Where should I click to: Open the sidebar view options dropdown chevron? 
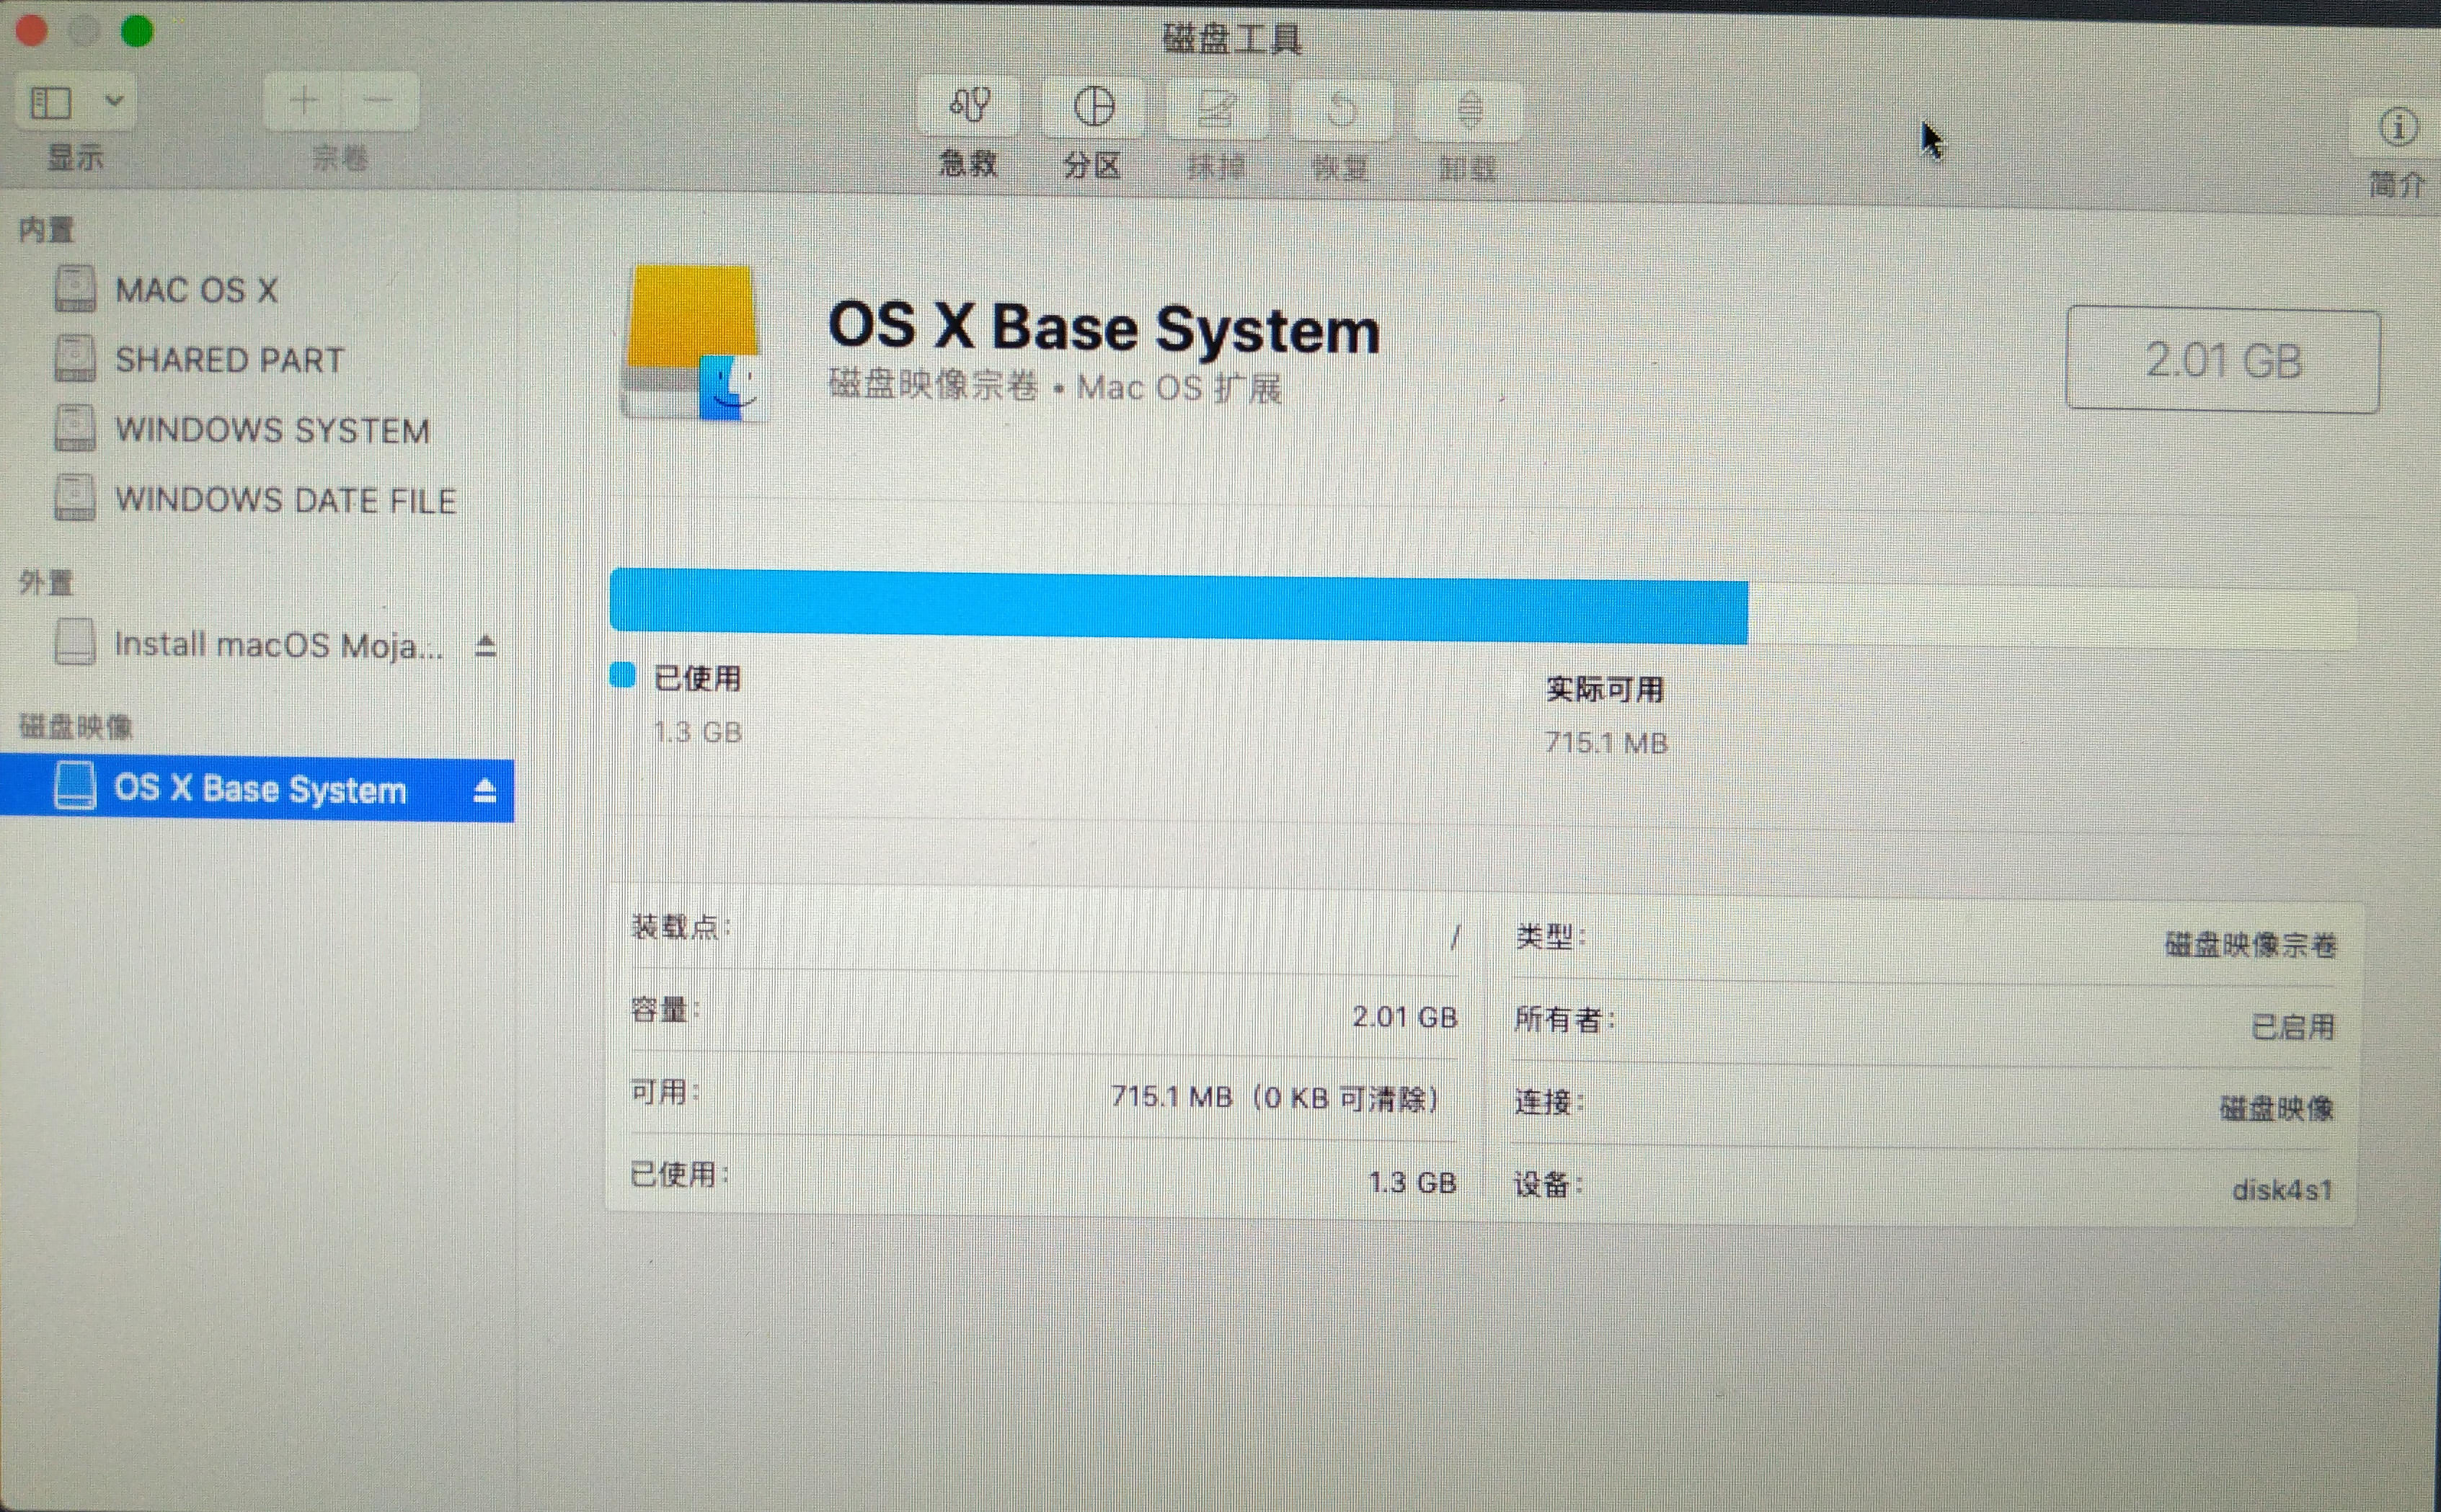tap(114, 101)
